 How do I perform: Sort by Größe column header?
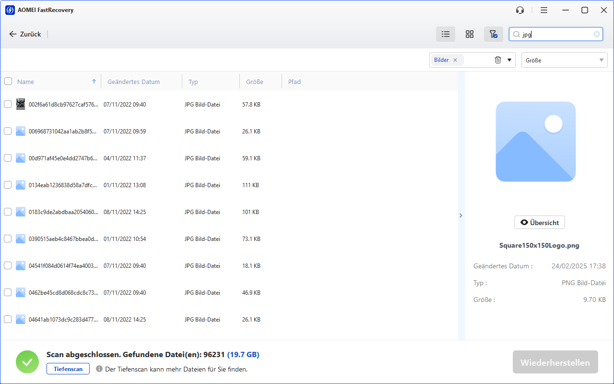coord(255,82)
